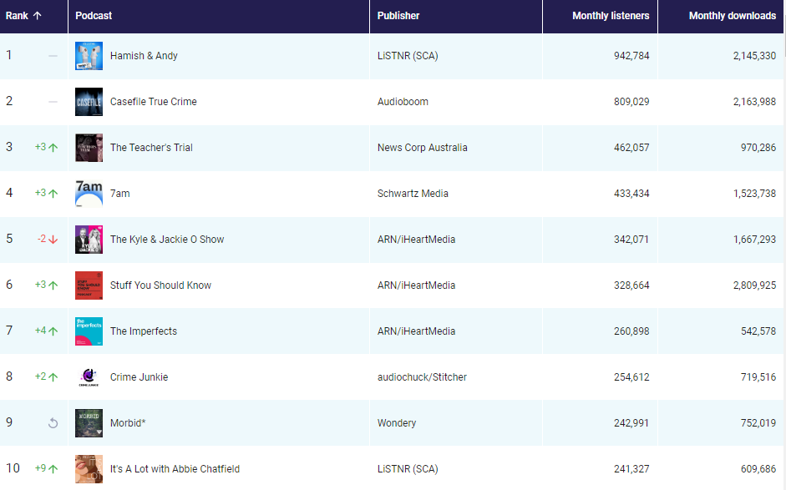Image resolution: width=786 pixels, height=490 pixels.
Task: Click the Crime Junkie logo icon
Action: coord(89,377)
